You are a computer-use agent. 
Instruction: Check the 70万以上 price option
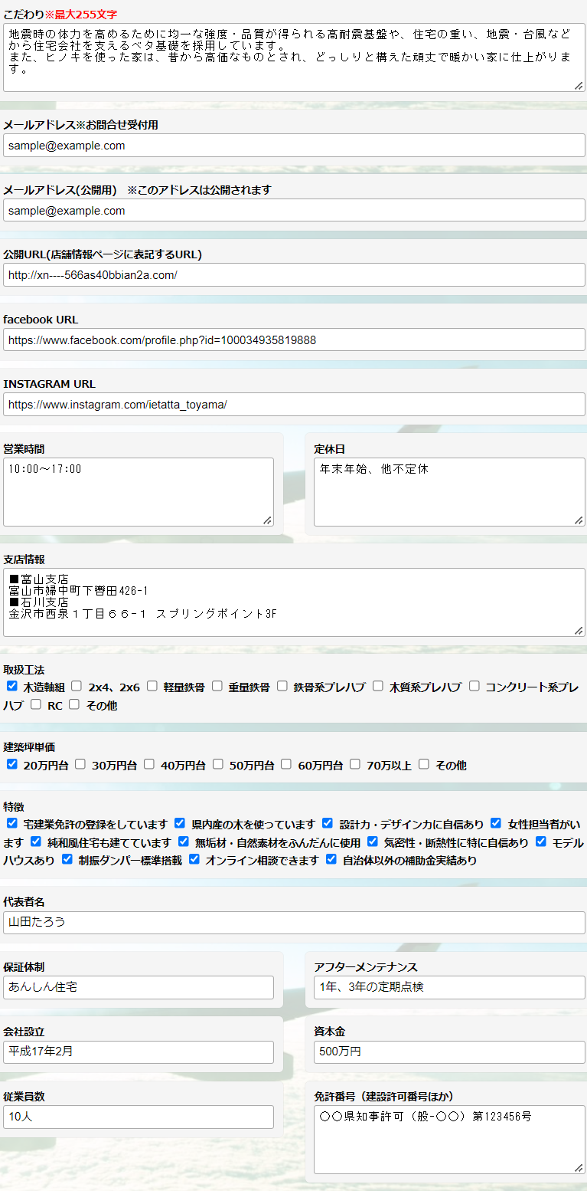click(355, 764)
